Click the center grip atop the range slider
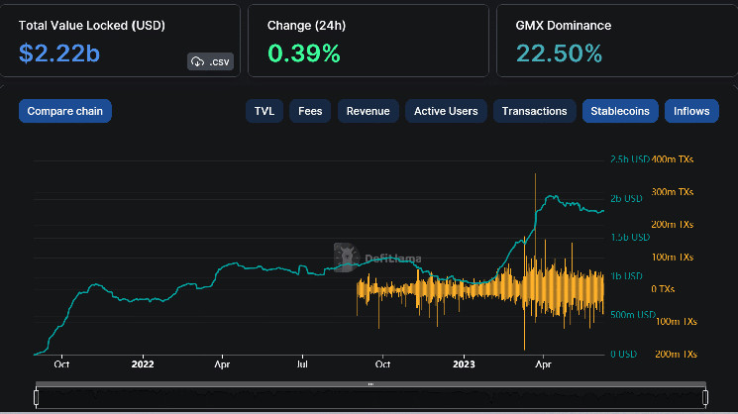Viewport: 738px width, 414px height. (370, 384)
